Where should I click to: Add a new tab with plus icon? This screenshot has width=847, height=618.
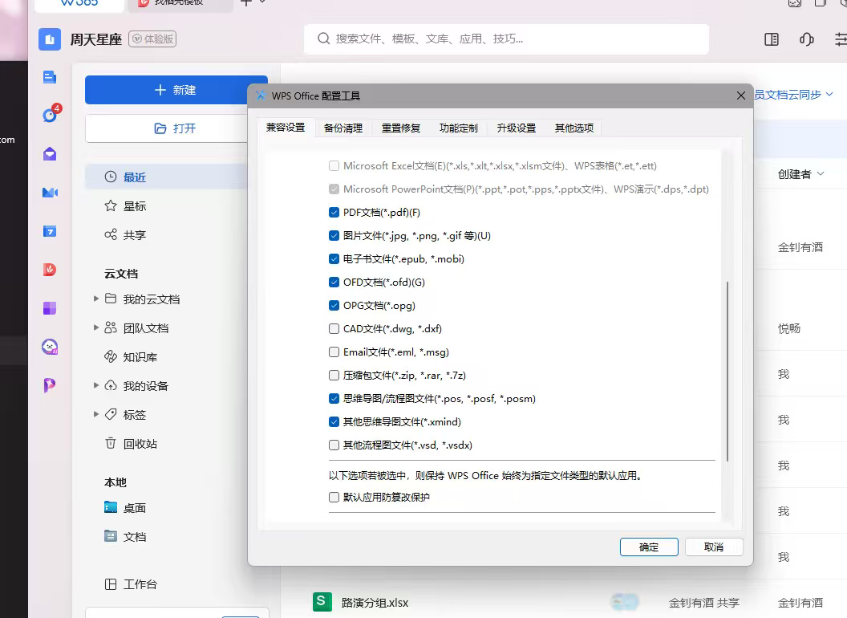(245, 2)
